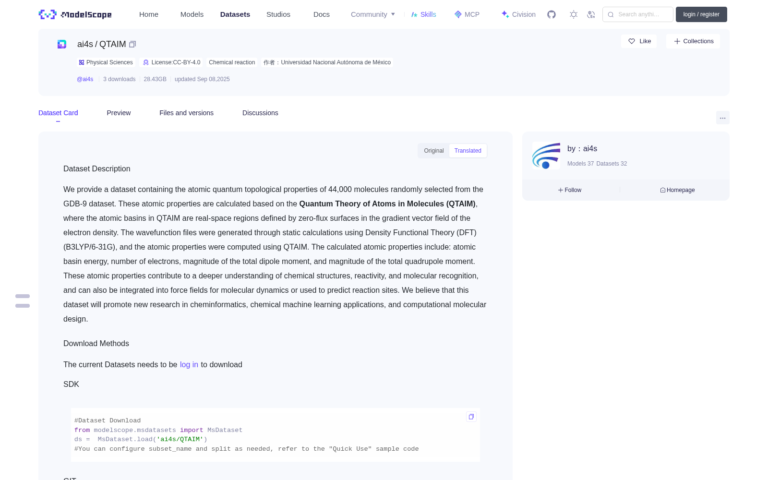Click the 'Models 37' count
Screen dimensions: 768x480
(580, 164)
